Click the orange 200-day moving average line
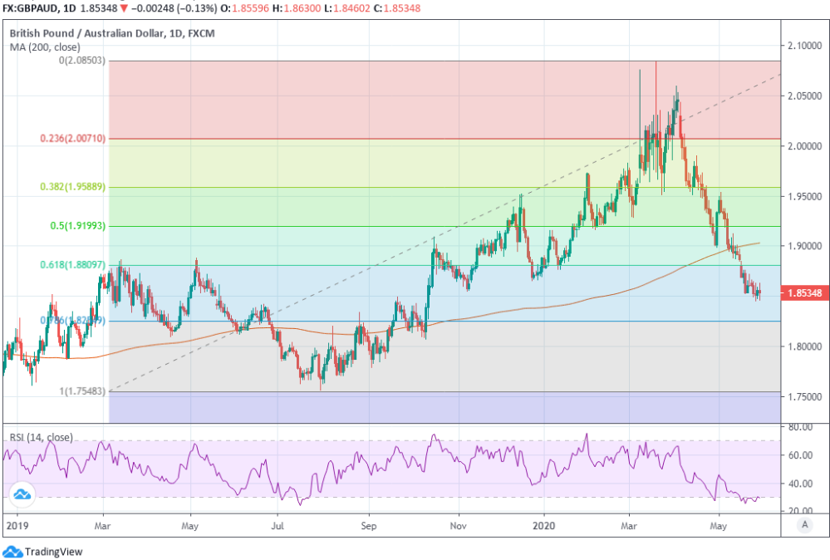This screenshot has height=560, width=830. coord(582,299)
